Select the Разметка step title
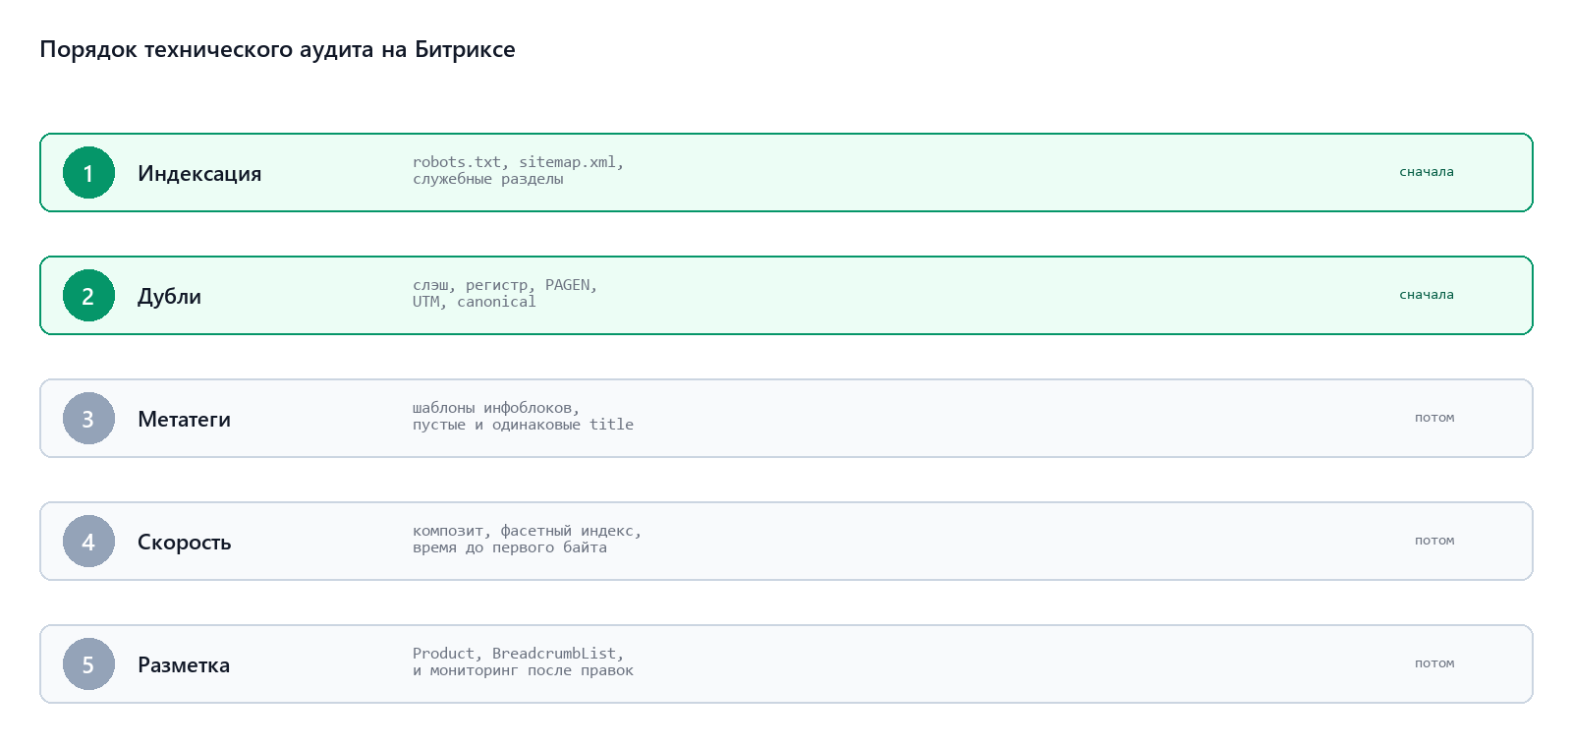 click(184, 665)
